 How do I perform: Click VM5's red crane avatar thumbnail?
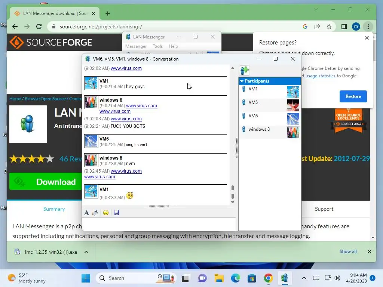[293, 105]
